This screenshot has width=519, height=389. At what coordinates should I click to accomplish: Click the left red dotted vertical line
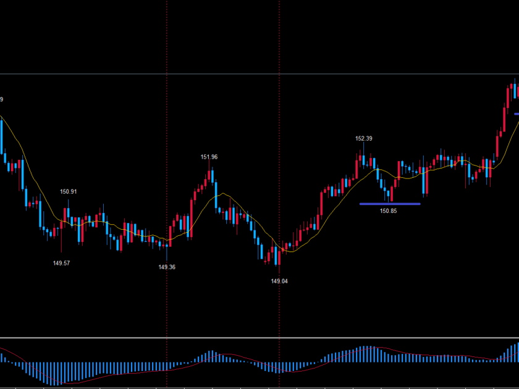pyautogui.click(x=167, y=123)
